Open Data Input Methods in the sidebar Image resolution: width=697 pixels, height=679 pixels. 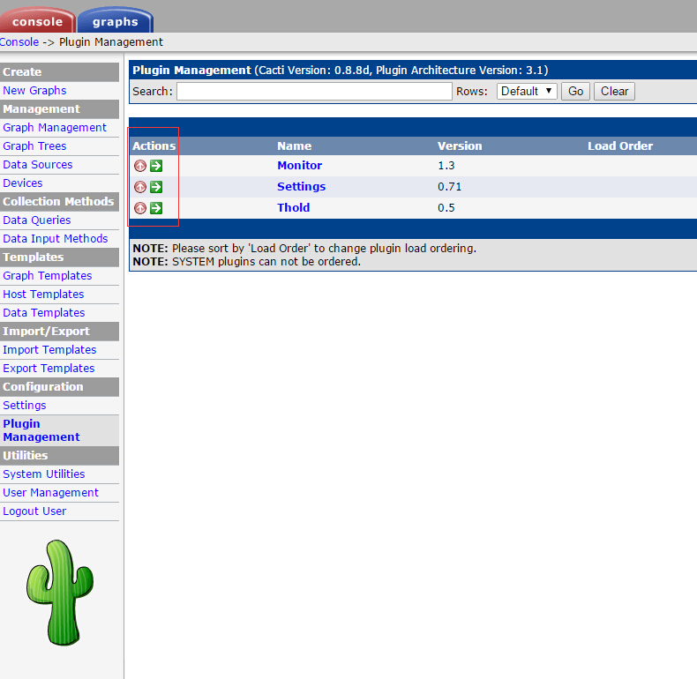pyautogui.click(x=56, y=239)
